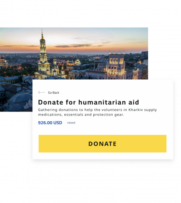The height and width of the screenshot is (203, 181).
Task: Click the 926.00 USD raised amount
Action: [x=50, y=123]
